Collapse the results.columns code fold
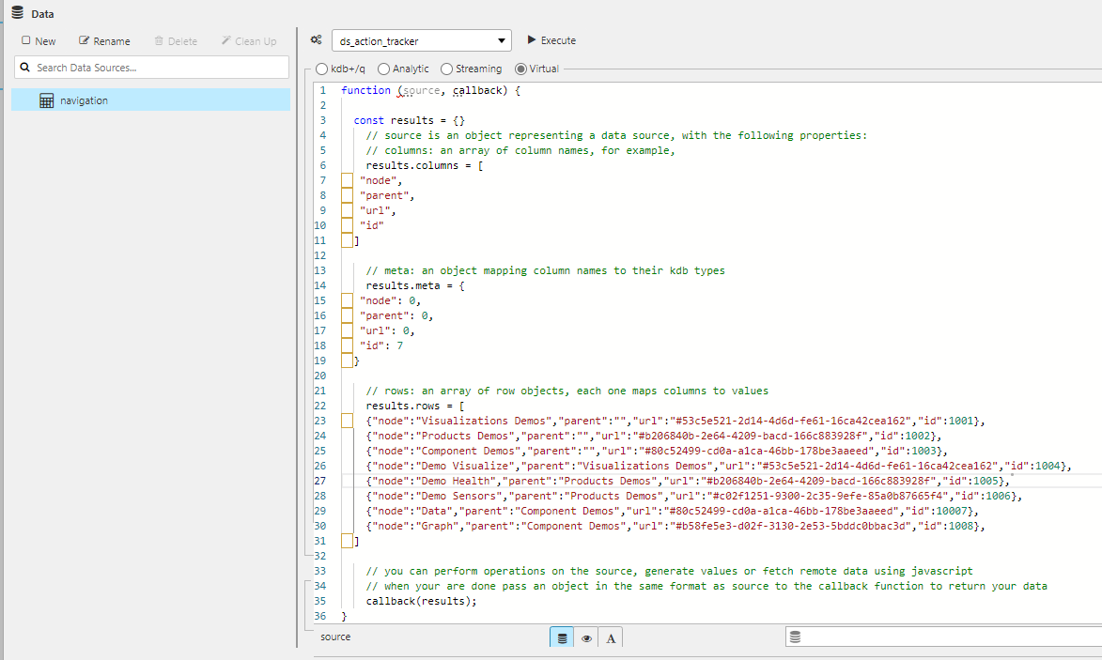Viewport: 1102px width, 660px height. click(346, 178)
